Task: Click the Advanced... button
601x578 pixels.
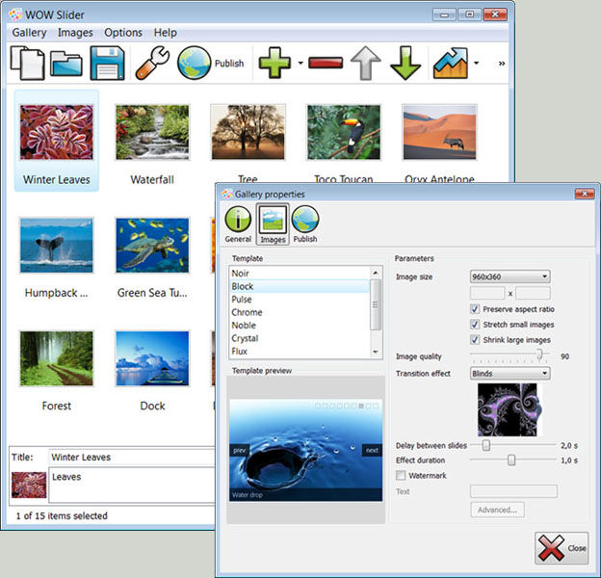Action: point(498,510)
